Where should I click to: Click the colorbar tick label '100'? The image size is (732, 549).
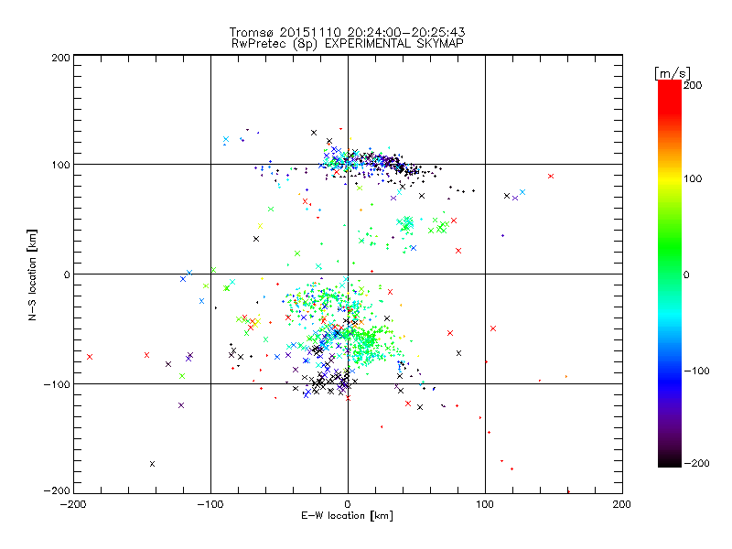[693, 178]
